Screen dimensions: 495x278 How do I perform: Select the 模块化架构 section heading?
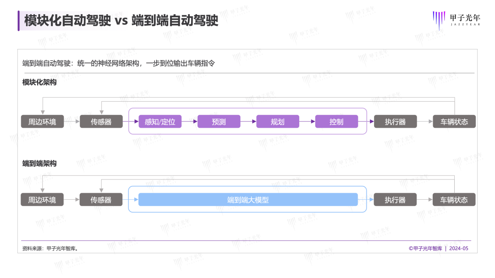39,82
